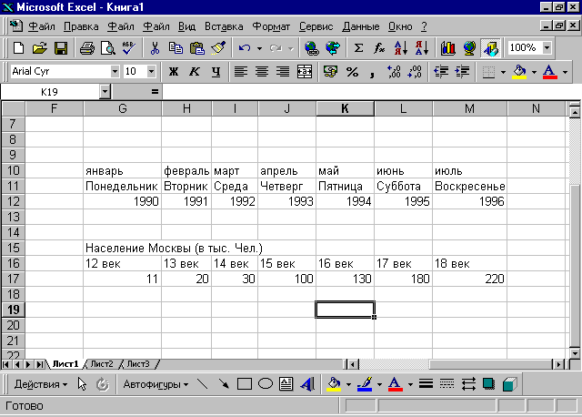This screenshot has height=417, width=582.
Task: Activate the Format Painter brush
Action: pyautogui.click(x=218, y=48)
